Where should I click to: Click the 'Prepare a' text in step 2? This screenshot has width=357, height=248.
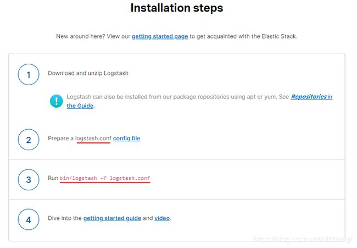click(x=60, y=139)
